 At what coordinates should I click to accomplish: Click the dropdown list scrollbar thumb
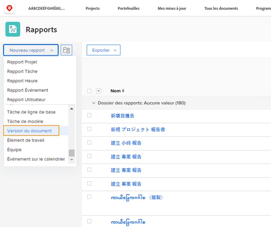coord(72,153)
